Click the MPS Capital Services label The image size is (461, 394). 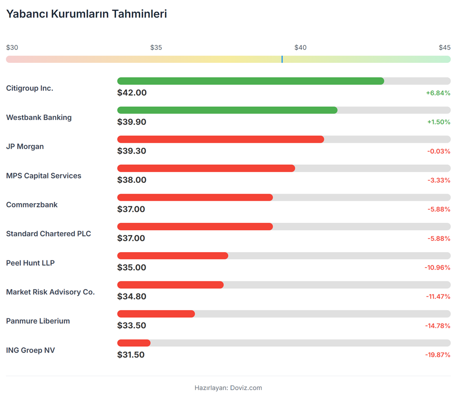[x=43, y=176]
